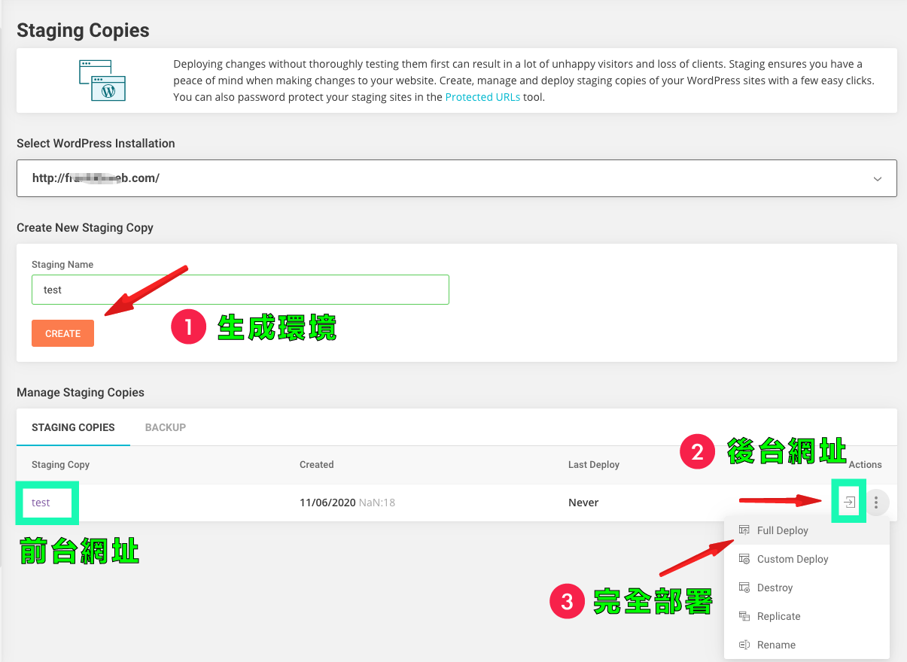This screenshot has width=907, height=662.
Task: Click the Destroy icon in the menu
Action: click(x=744, y=588)
